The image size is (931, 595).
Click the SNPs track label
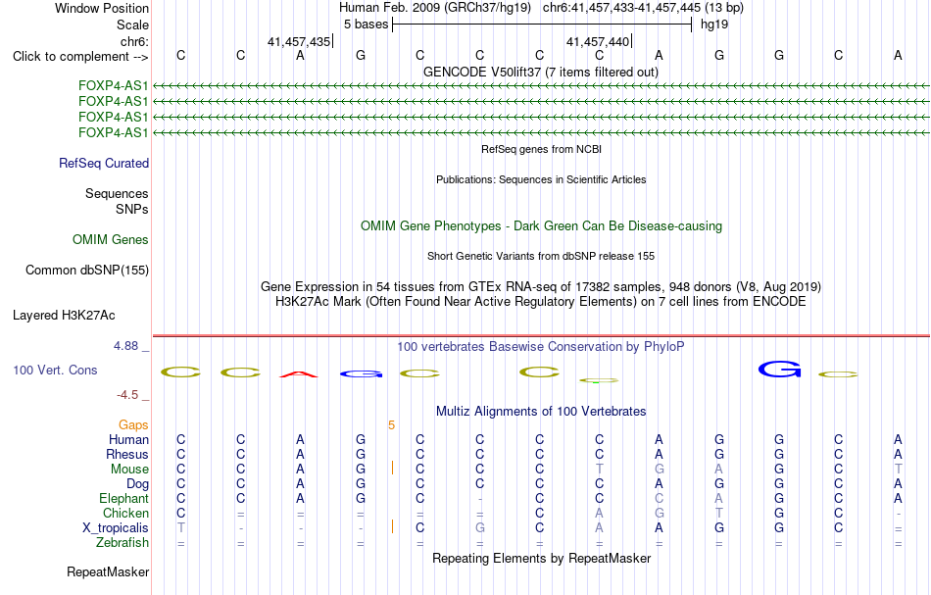coord(132,209)
